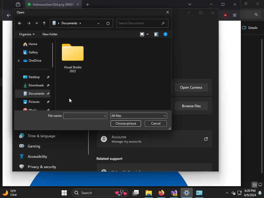This screenshot has height=198, width=264.
Task: Open the list all tabs chevron
Action: pos(190,4)
